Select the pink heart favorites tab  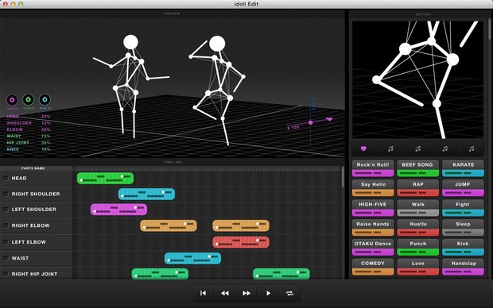pyautogui.click(x=363, y=148)
